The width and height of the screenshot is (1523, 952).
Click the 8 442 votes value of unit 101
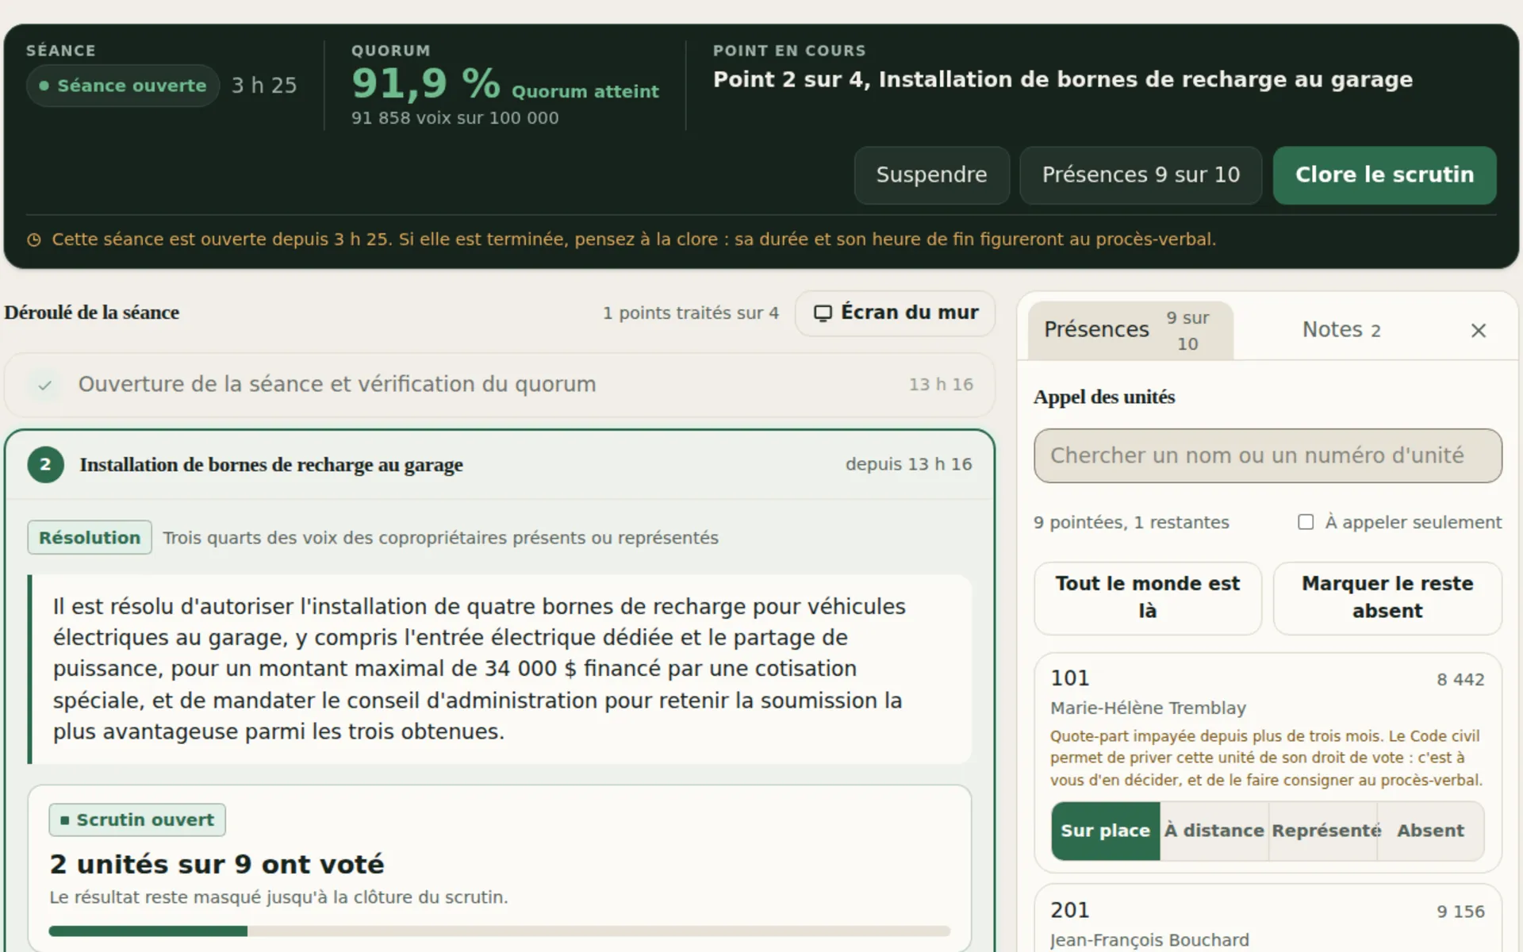tap(1460, 680)
